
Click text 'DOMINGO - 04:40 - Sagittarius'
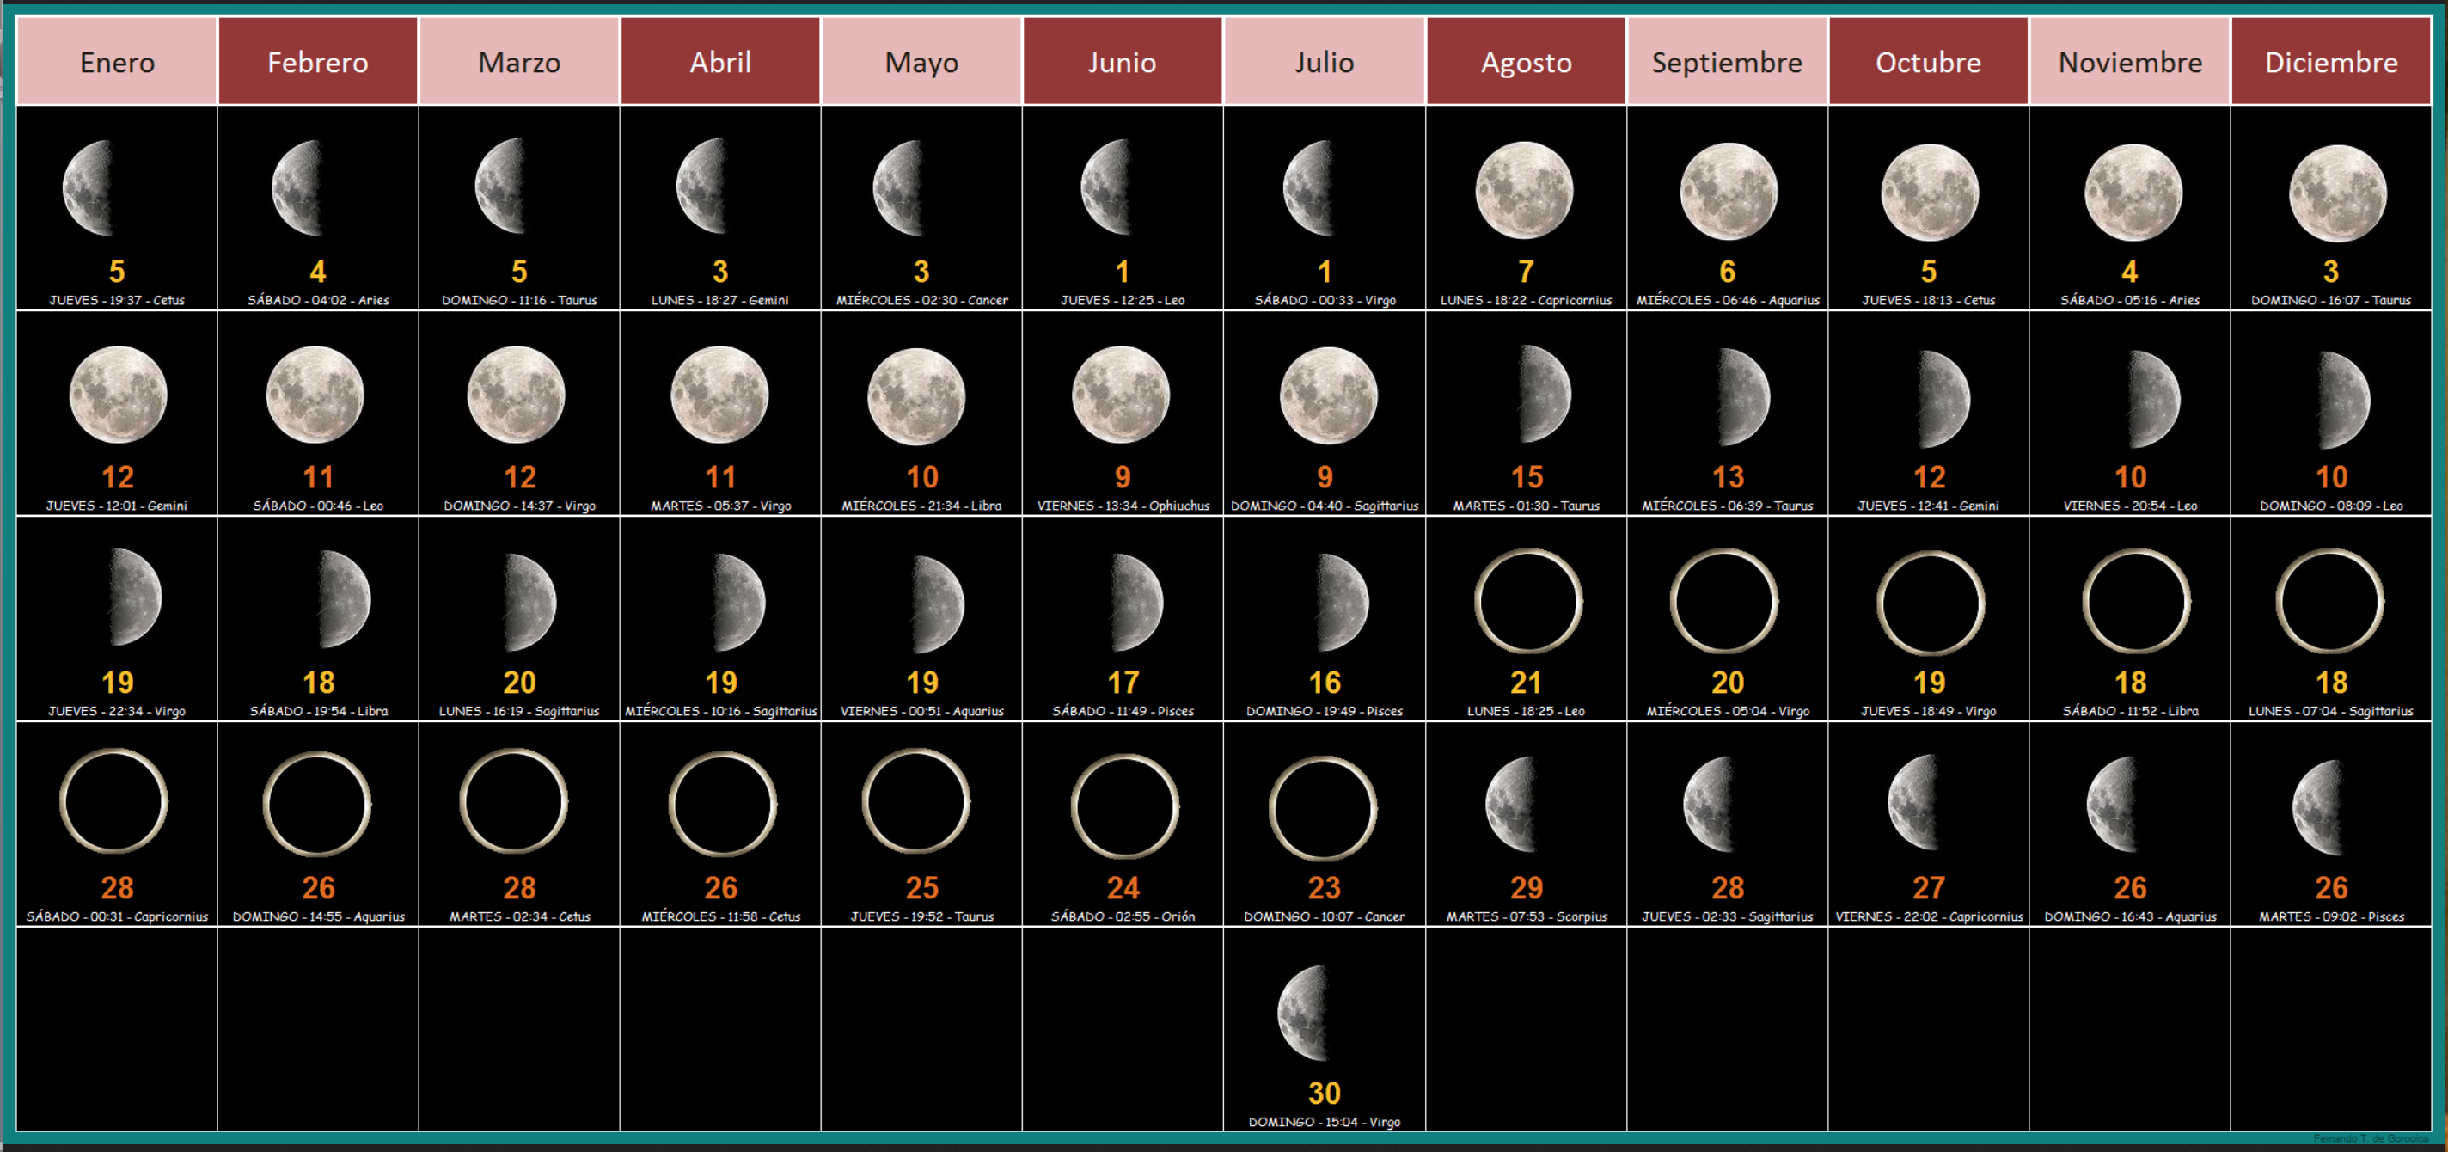pyautogui.click(x=1325, y=506)
